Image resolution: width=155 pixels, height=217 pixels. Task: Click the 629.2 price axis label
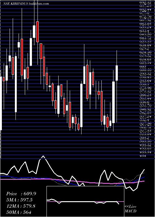coord(144,49)
